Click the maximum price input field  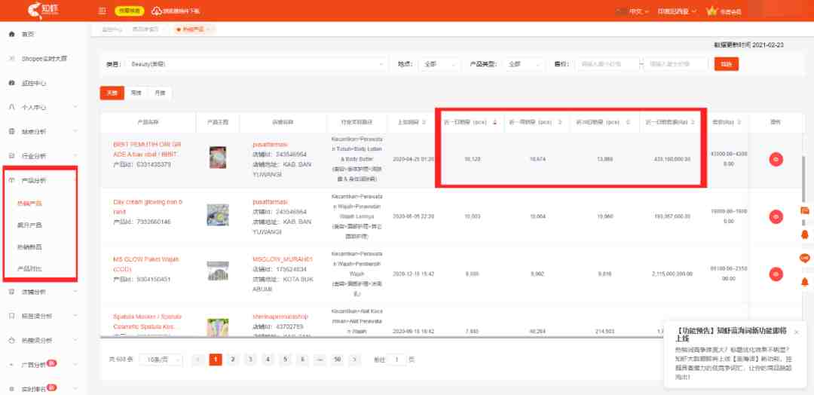(x=676, y=64)
